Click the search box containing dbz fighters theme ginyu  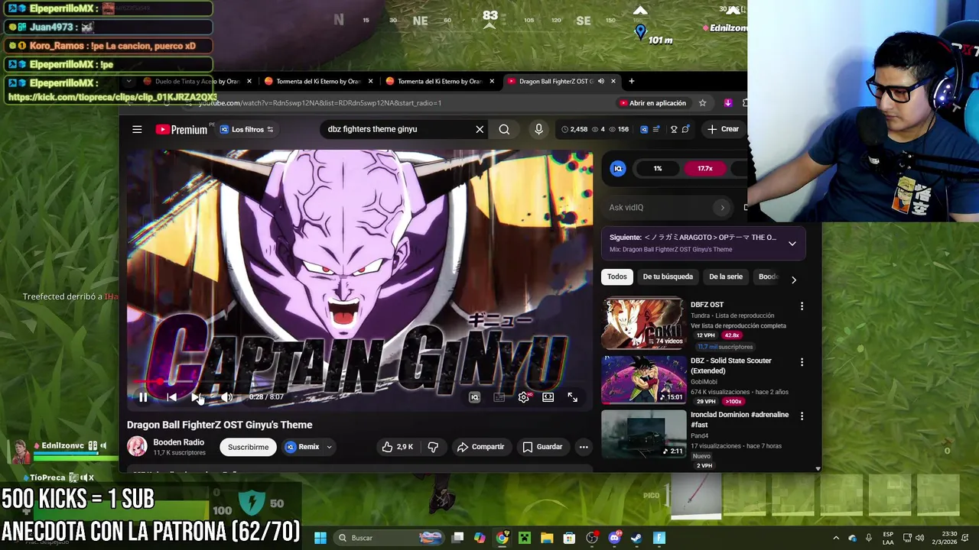point(398,129)
